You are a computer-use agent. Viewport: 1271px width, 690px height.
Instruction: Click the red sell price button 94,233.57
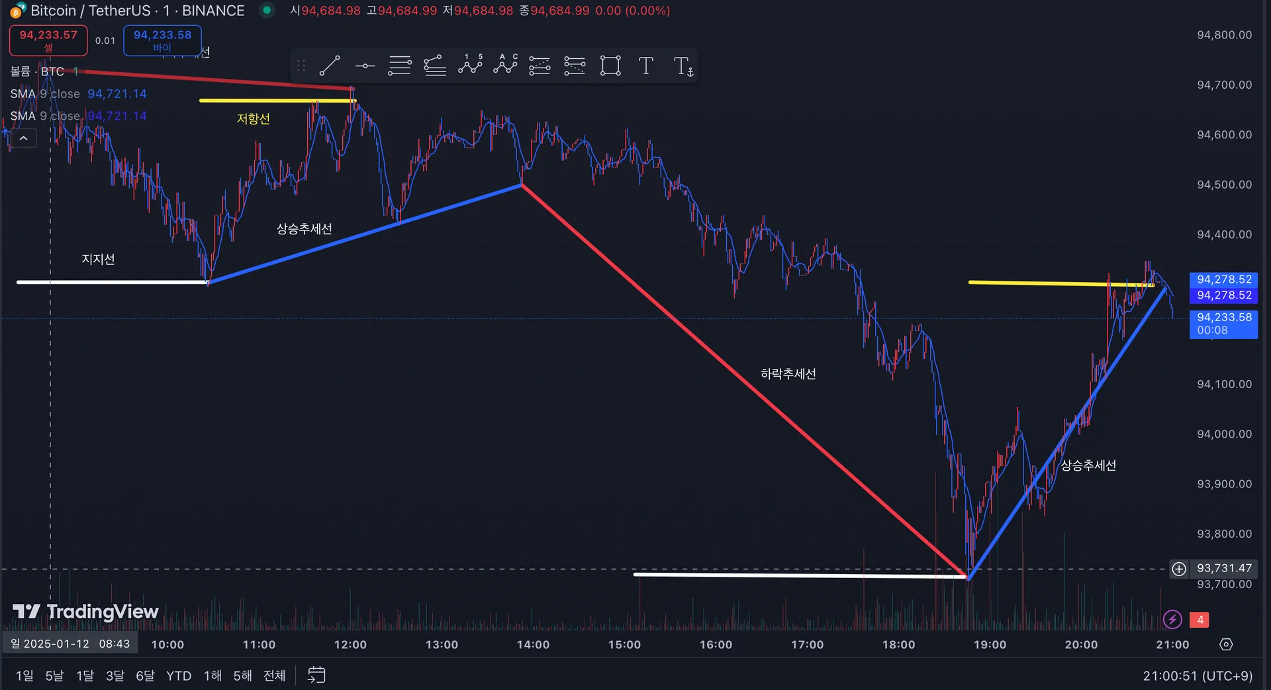pyautogui.click(x=48, y=40)
